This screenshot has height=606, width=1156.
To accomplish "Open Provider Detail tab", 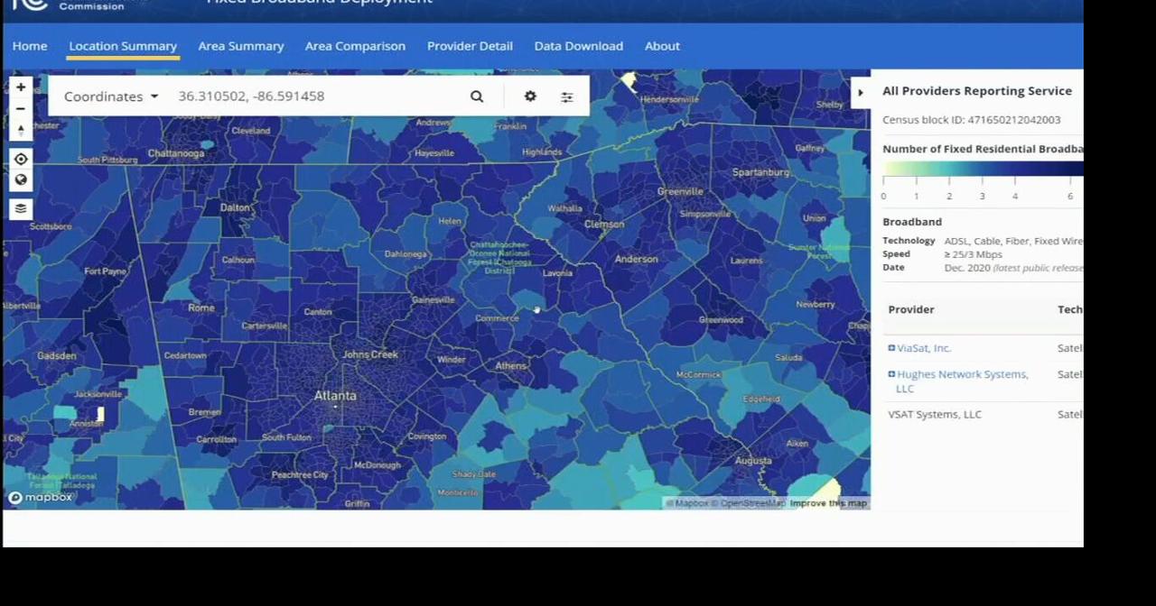I will pyautogui.click(x=470, y=46).
